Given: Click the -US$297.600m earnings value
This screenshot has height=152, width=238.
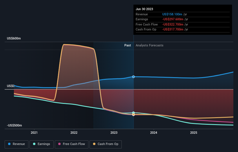Looking at the screenshot, I should point(173,19).
